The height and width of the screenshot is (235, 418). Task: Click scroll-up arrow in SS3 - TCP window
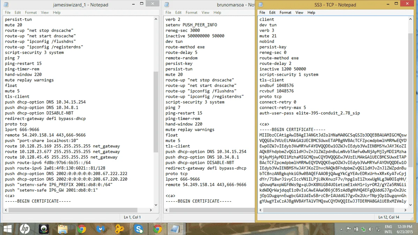410,19
